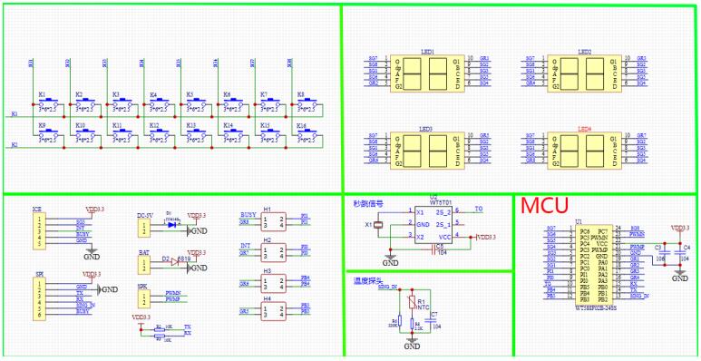Select the C3 capacitor near U1
This screenshot has width=701, height=361.
click(665, 253)
